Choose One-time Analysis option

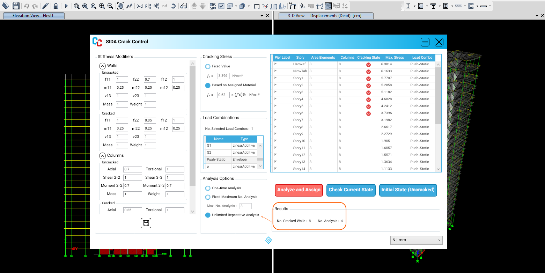[208, 188]
